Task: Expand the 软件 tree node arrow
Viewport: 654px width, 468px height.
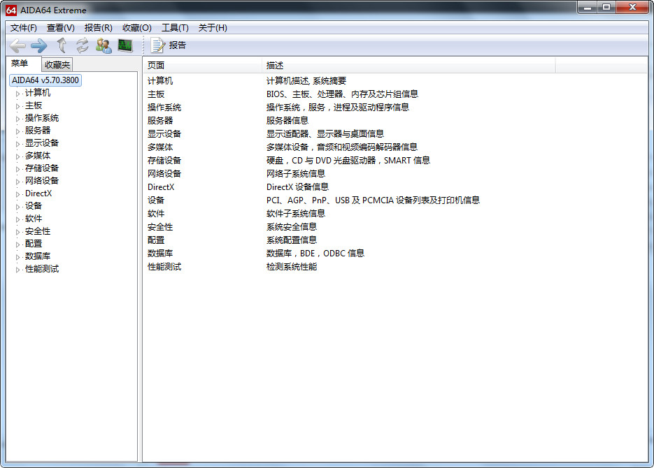Action: pyautogui.click(x=17, y=219)
